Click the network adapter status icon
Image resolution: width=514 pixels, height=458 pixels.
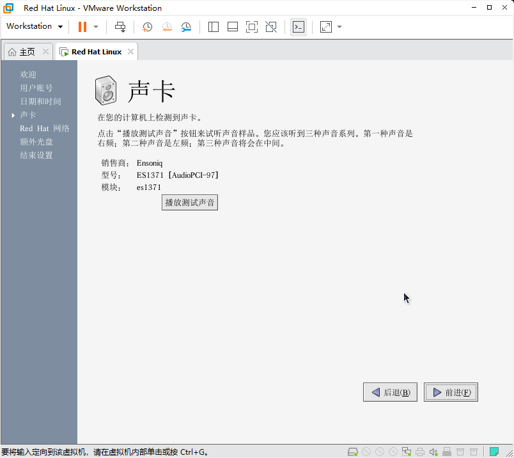click(x=406, y=451)
